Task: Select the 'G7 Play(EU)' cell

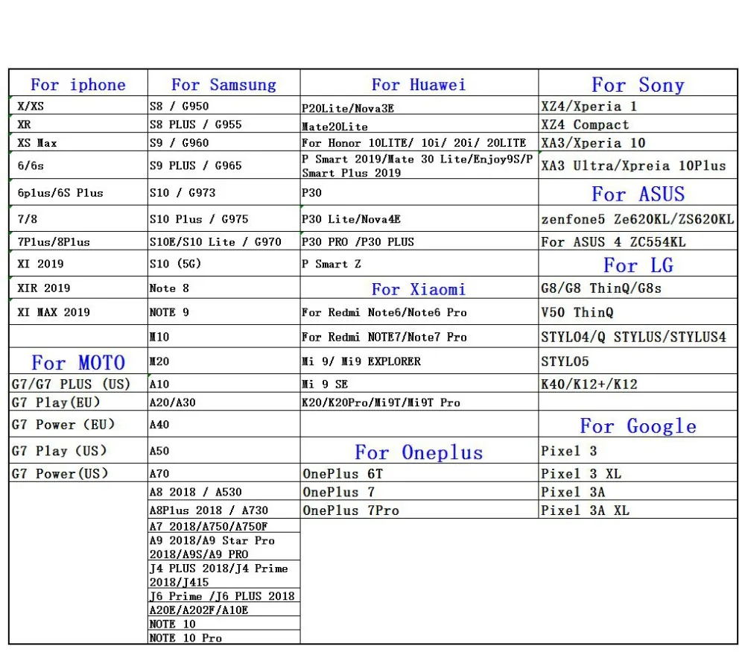Action: click(78, 402)
